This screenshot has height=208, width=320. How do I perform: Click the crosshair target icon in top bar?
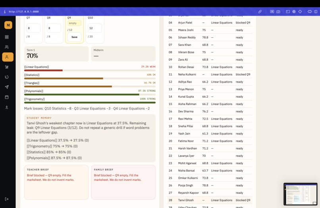tap(300, 12)
